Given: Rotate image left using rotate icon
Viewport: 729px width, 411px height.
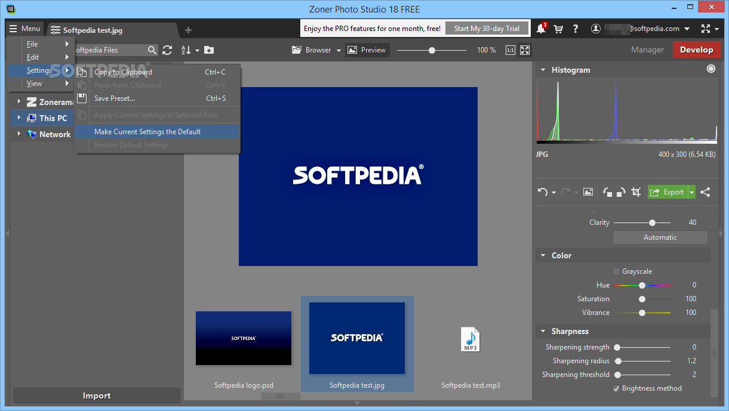Looking at the screenshot, I should [607, 192].
